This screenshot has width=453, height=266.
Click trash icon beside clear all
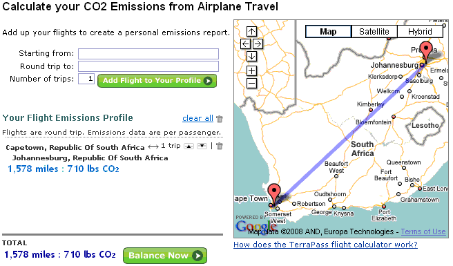220,119
